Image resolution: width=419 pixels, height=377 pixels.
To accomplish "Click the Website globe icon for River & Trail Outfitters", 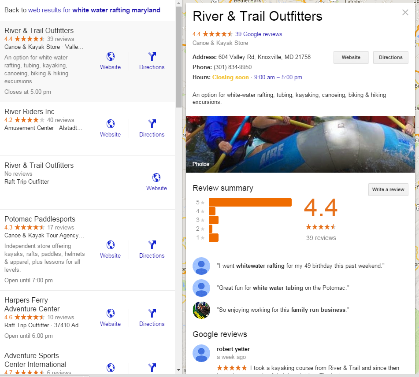I will (x=110, y=57).
